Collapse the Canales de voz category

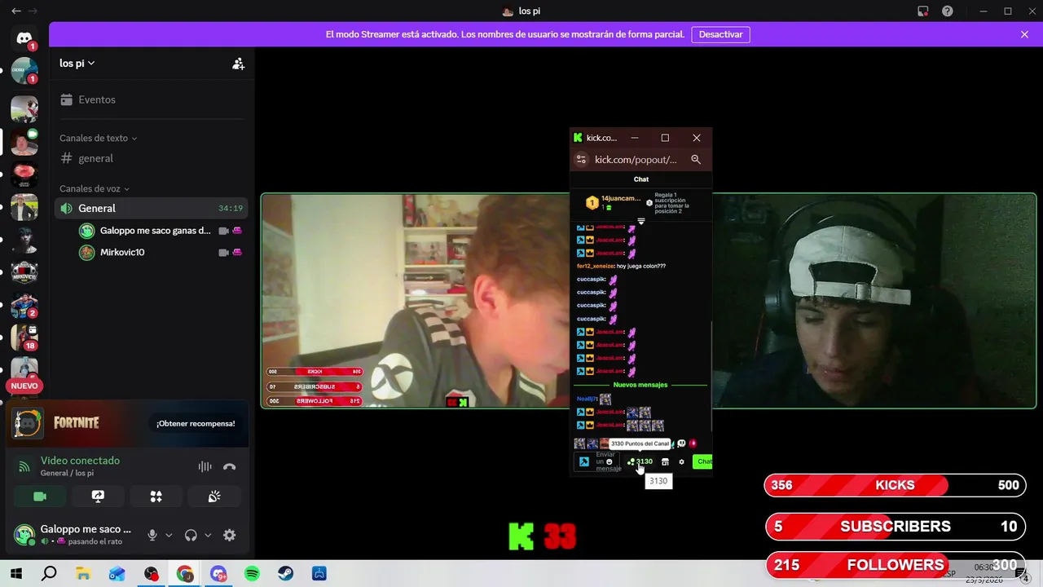[x=94, y=188]
